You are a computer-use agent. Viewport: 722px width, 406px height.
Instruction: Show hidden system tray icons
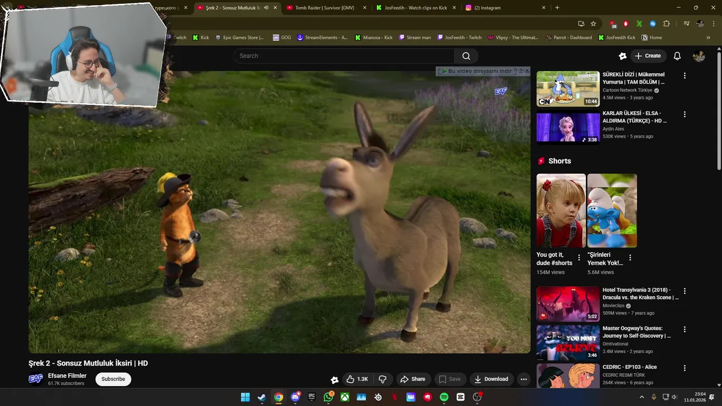pos(641,397)
